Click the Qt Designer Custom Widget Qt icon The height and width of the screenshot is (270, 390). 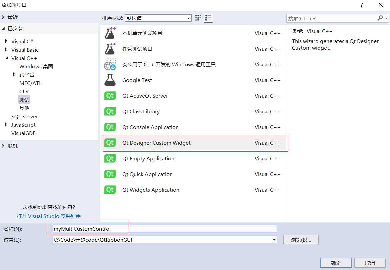[110, 143]
